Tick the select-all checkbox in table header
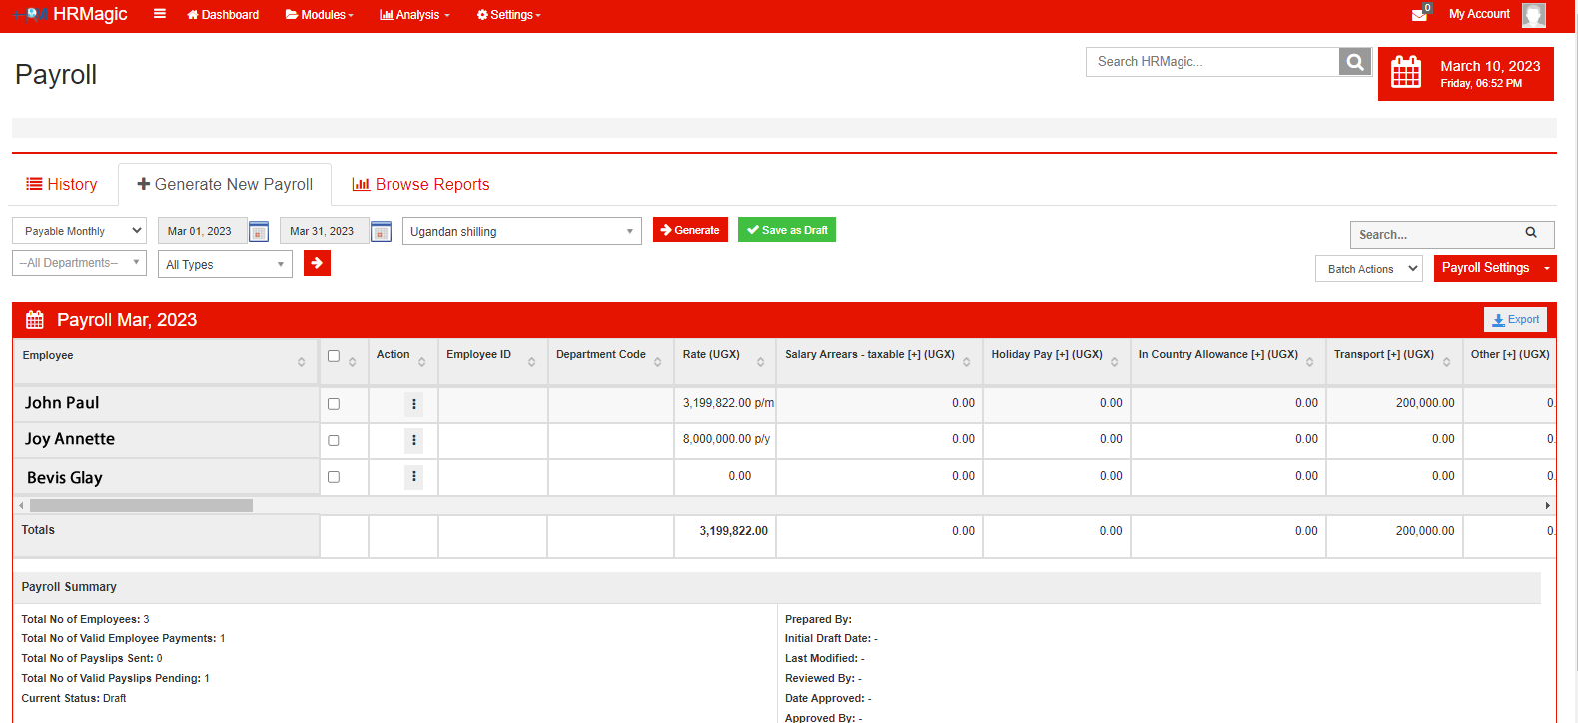The image size is (1578, 723). tap(334, 356)
